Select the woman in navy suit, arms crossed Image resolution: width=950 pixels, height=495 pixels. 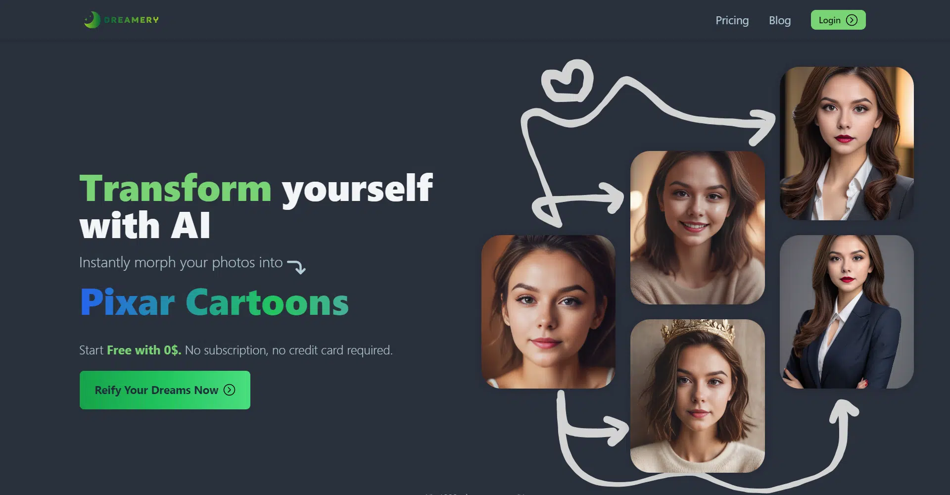[x=847, y=312]
